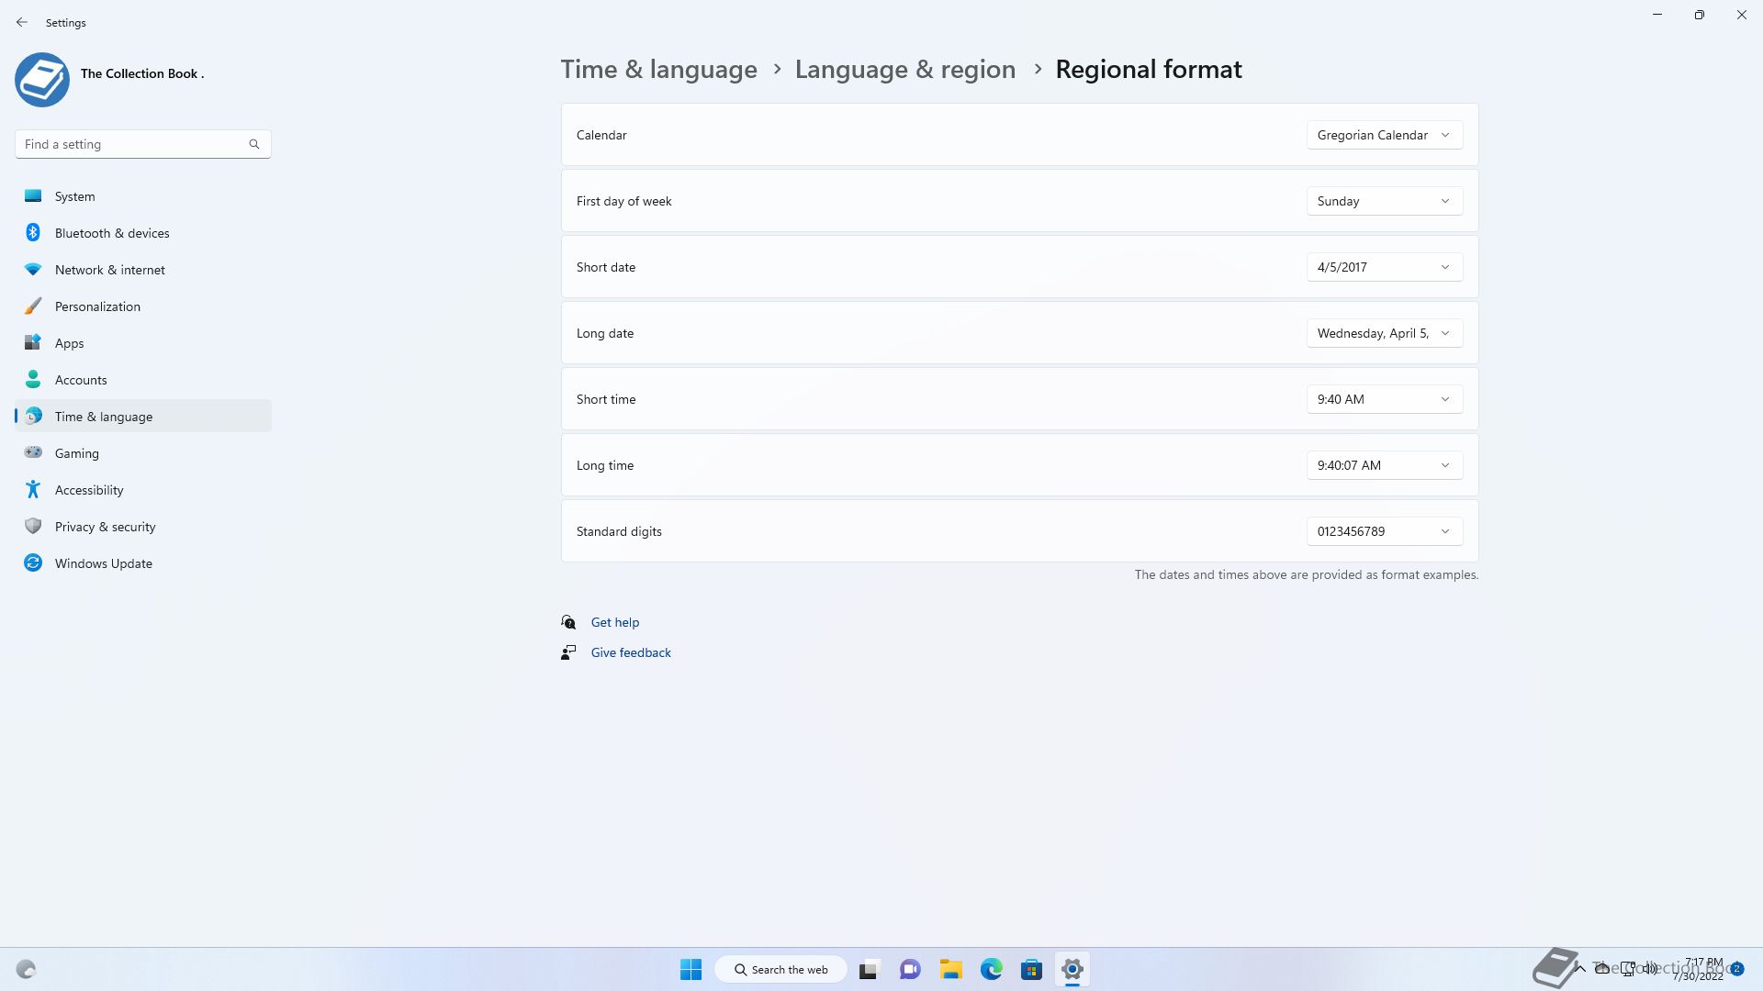This screenshot has width=1763, height=991.
Task: Open the Apps icon in sidebar
Action: tap(33, 343)
